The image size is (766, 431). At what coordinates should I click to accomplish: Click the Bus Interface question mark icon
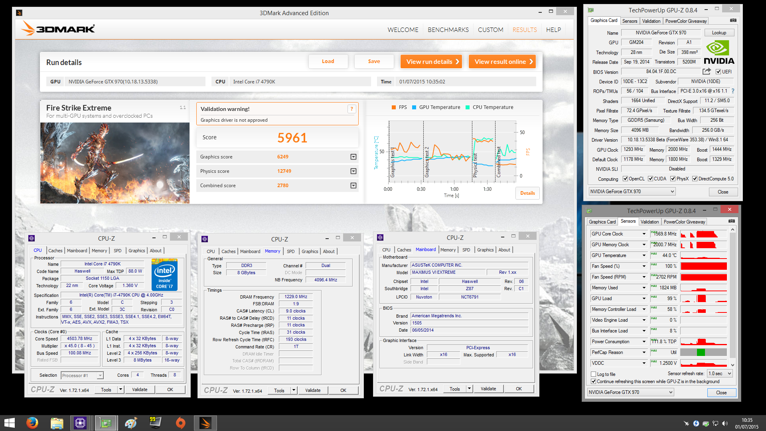point(733,91)
